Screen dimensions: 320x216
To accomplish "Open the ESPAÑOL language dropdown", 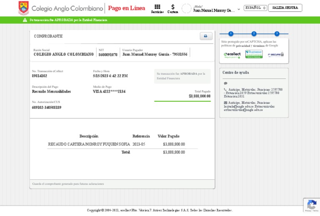I will (255, 8).
